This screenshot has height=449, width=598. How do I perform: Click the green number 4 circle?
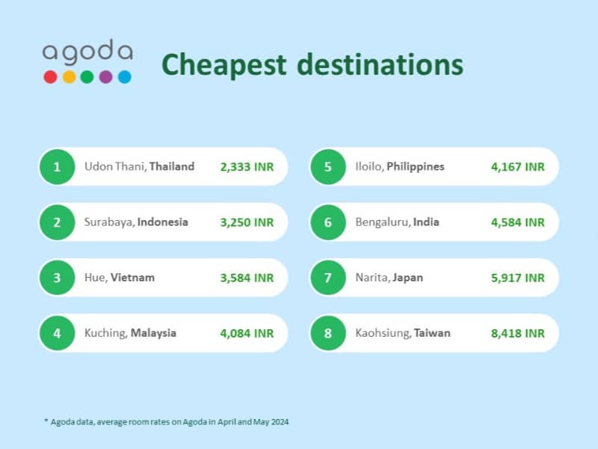[x=58, y=333]
